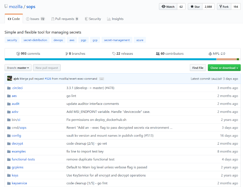Click the gcpkms folder icon
The height and width of the screenshot is (187, 243).
[x=9, y=168]
